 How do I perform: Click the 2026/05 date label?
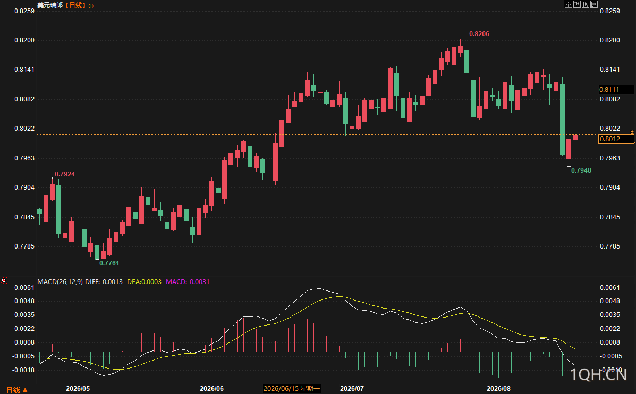(x=78, y=388)
